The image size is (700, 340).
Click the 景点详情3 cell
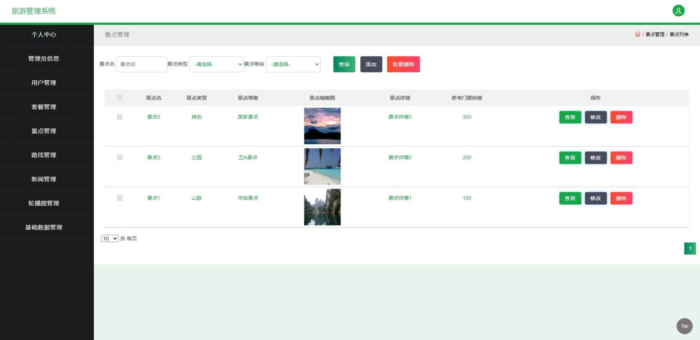pos(400,117)
